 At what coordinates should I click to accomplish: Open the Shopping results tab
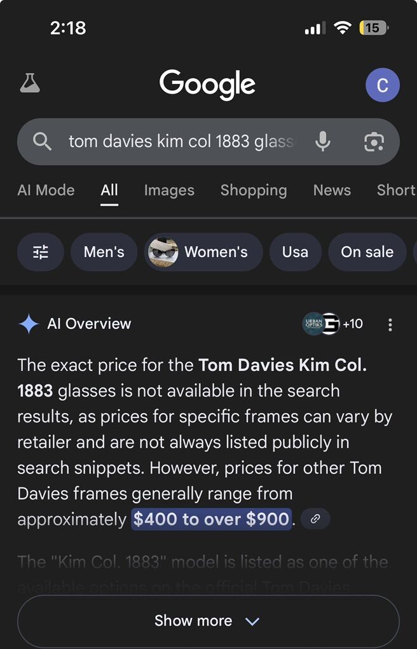[x=254, y=190]
